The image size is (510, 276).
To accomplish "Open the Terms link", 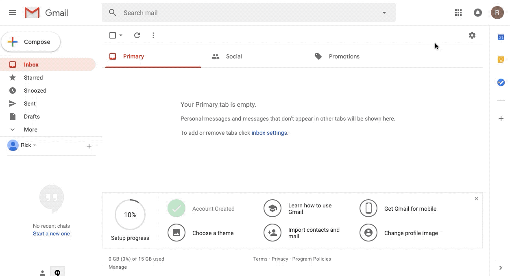I will 260,259.
